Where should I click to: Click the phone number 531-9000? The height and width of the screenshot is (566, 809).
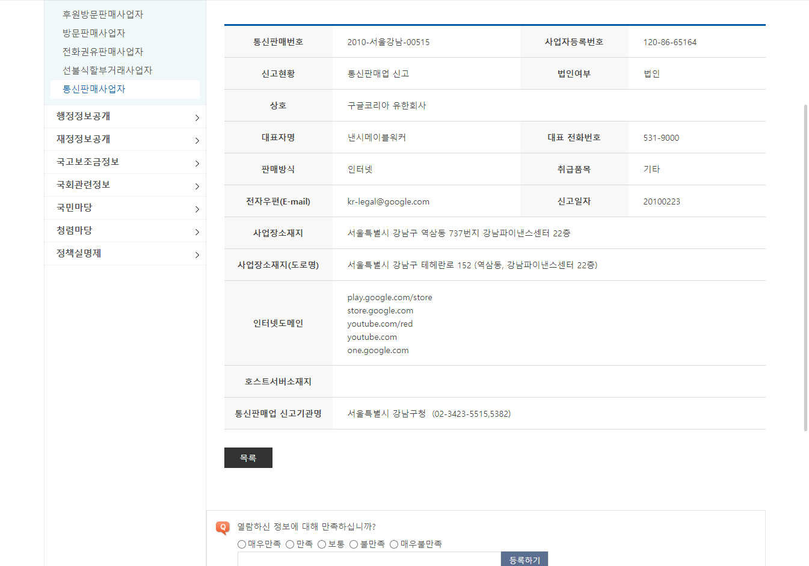tap(661, 138)
